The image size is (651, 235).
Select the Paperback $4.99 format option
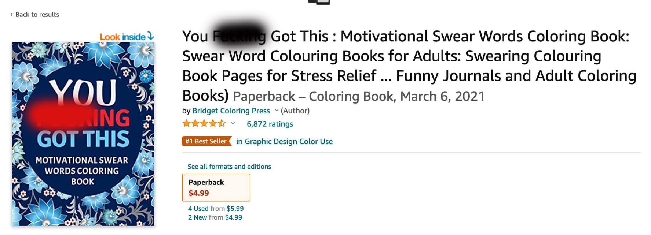click(216, 187)
